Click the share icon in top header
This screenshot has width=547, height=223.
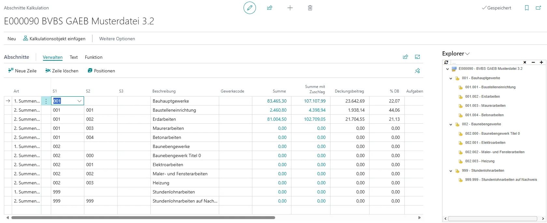point(270,8)
